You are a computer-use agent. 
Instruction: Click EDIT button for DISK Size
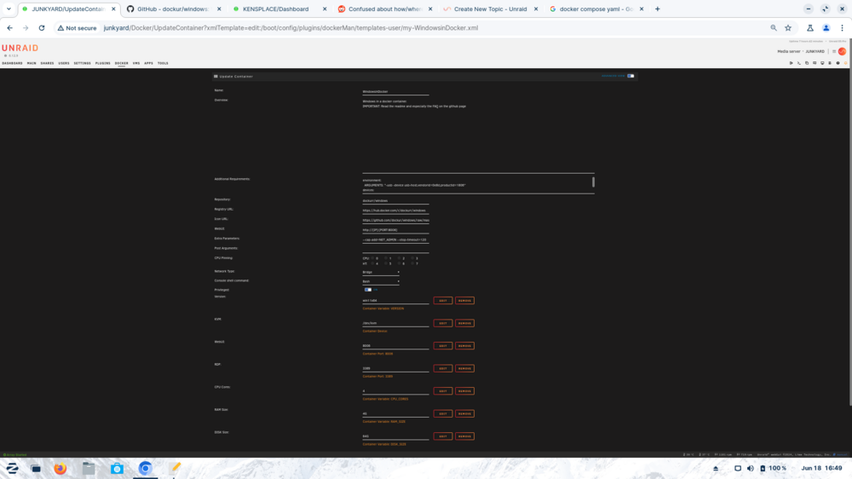pyautogui.click(x=443, y=436)
